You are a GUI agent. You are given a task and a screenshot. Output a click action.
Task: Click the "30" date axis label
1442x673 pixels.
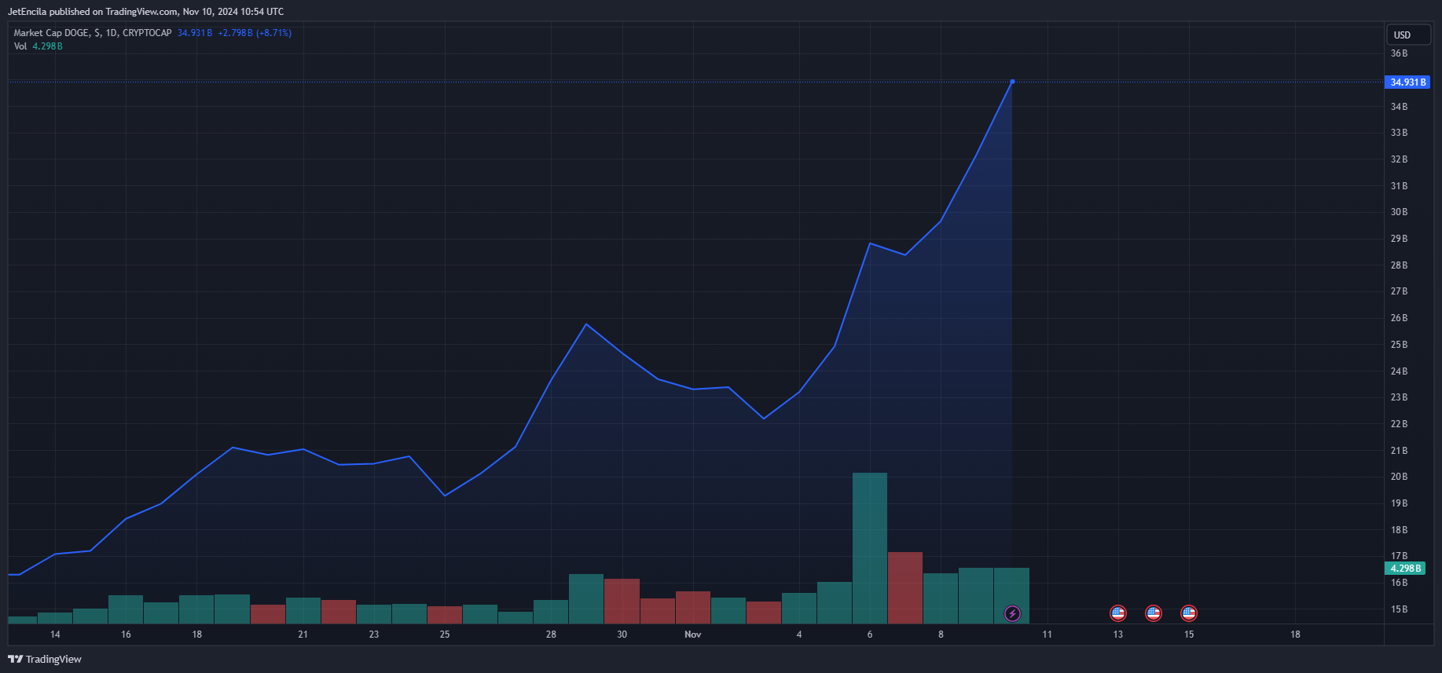click(x=622, y=635)
